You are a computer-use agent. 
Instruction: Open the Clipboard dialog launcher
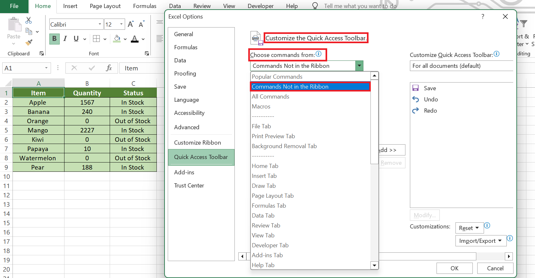42,53
